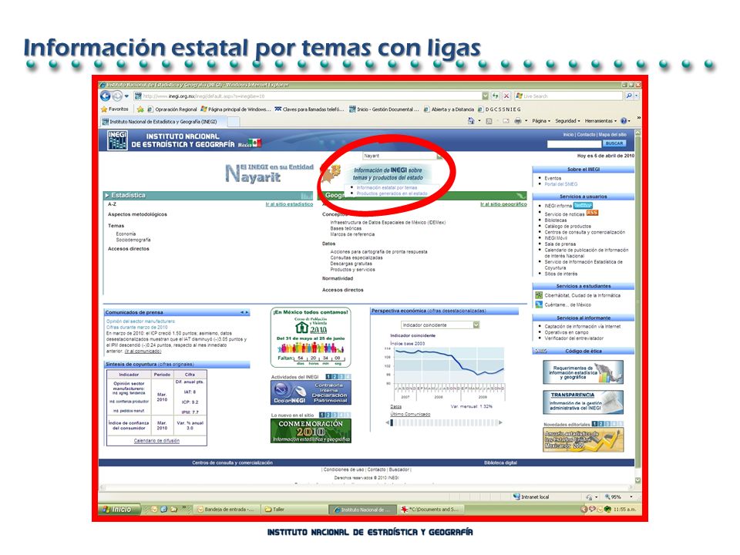Click the INEGI logo in site header
Image resolution: width=740 pixels, height=555 pixels.
click(x=117, y=140)
